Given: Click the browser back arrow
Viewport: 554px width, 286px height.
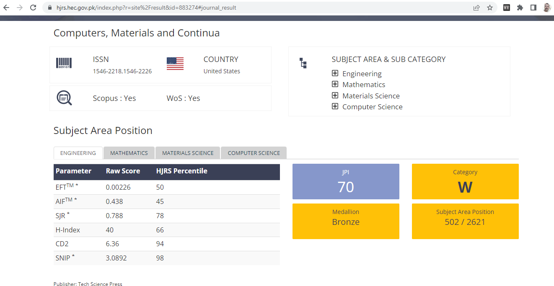Looking at the screenshot, I should pos(6,8).
